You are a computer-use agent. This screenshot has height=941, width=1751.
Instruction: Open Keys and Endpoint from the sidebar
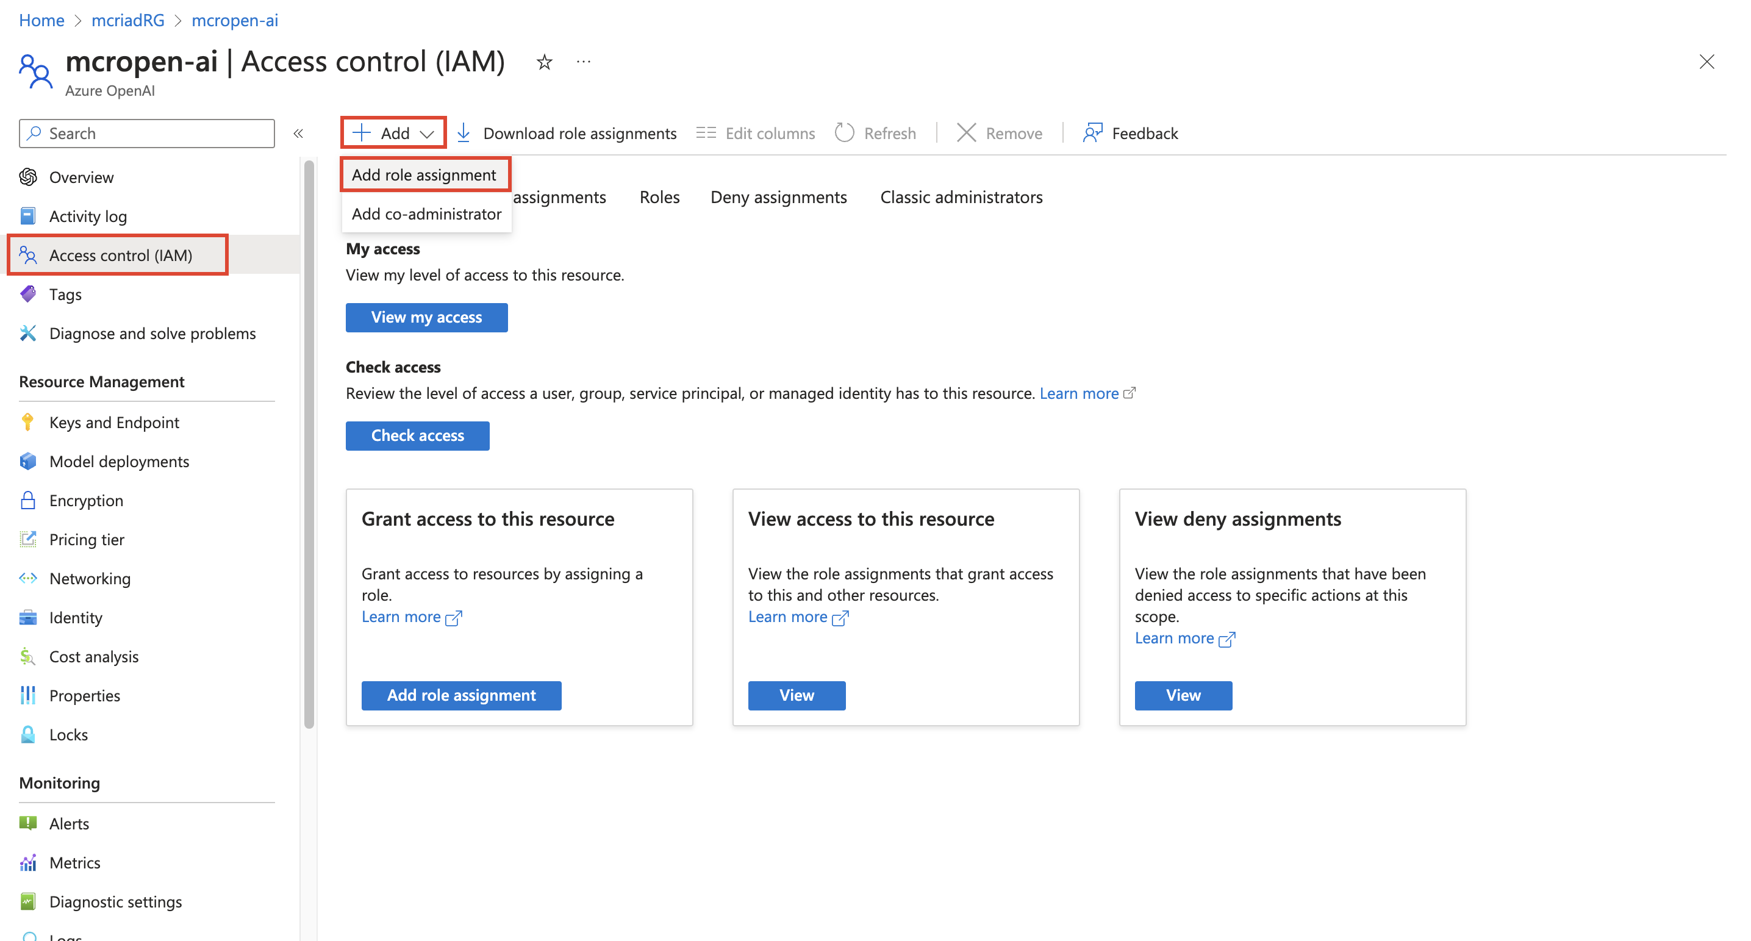114,422
